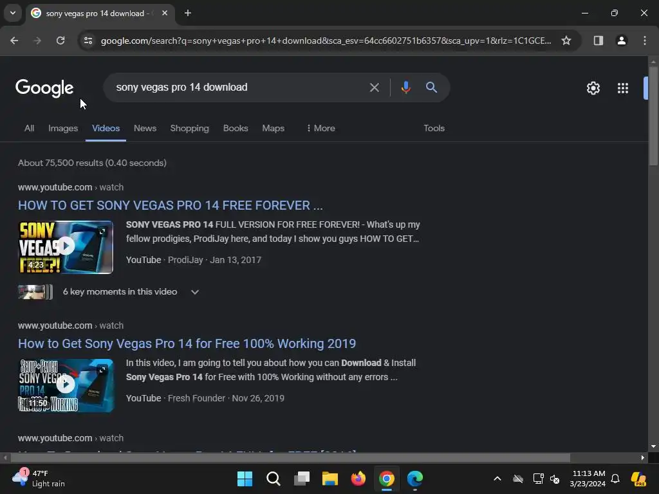
Task: Open the search Tools options
Action: [434, 128]
